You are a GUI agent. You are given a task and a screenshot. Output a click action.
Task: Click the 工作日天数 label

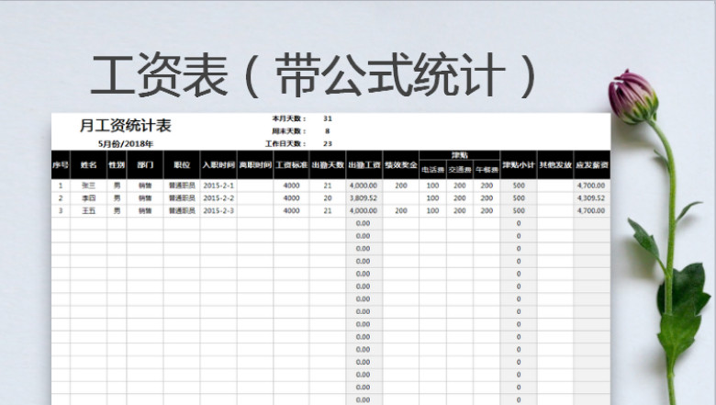[x=285, y=143]
